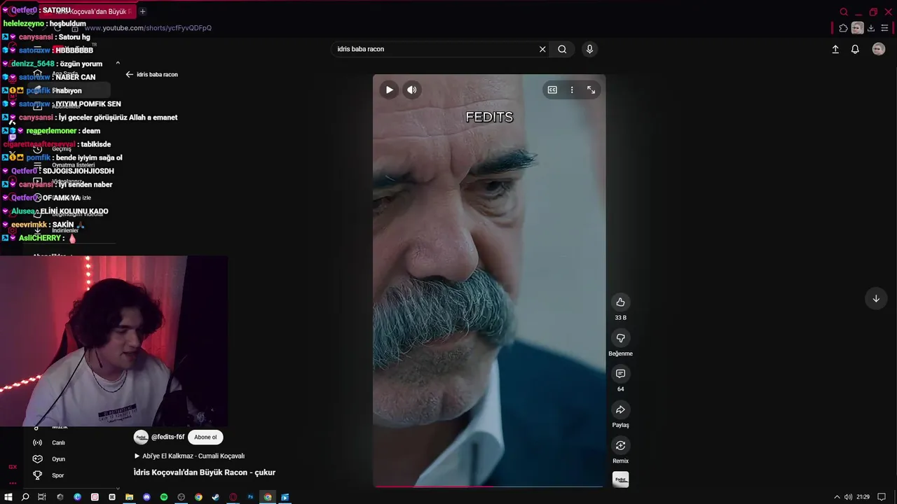Open Canlı in the YouTube sidebar
The image size is (897, 504).
58,442
